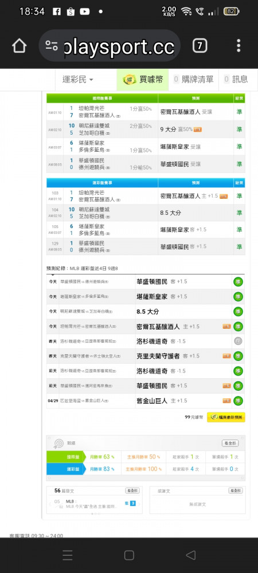Tap the browser home icon
This screenshot has height=573, width=258.
[x=19, y=46]
